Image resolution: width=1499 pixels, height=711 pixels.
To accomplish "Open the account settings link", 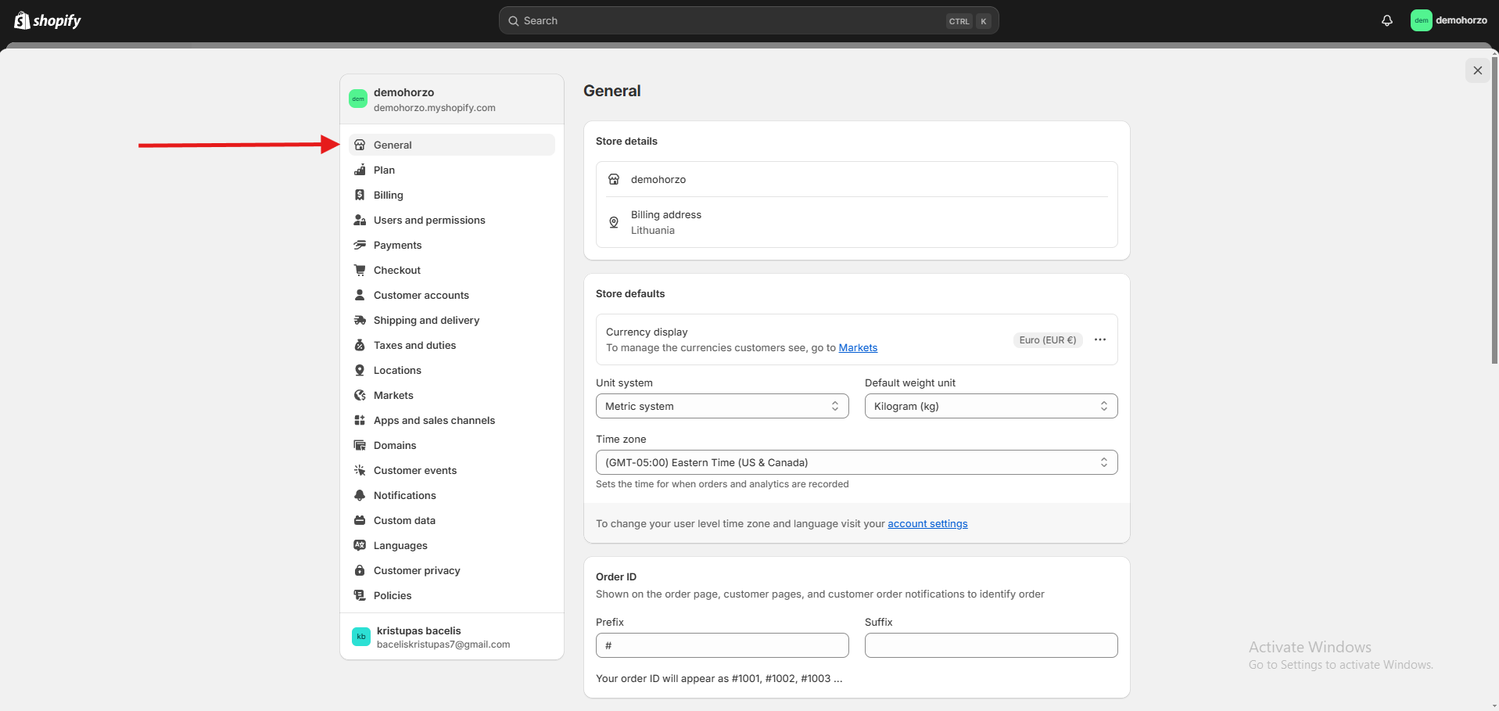I will [927, 524].
